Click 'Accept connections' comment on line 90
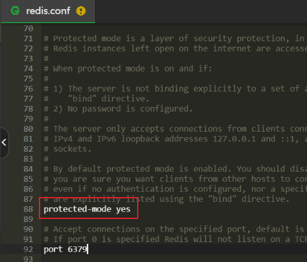The height and width of the screenshot is (262, 307). point(96,229)
